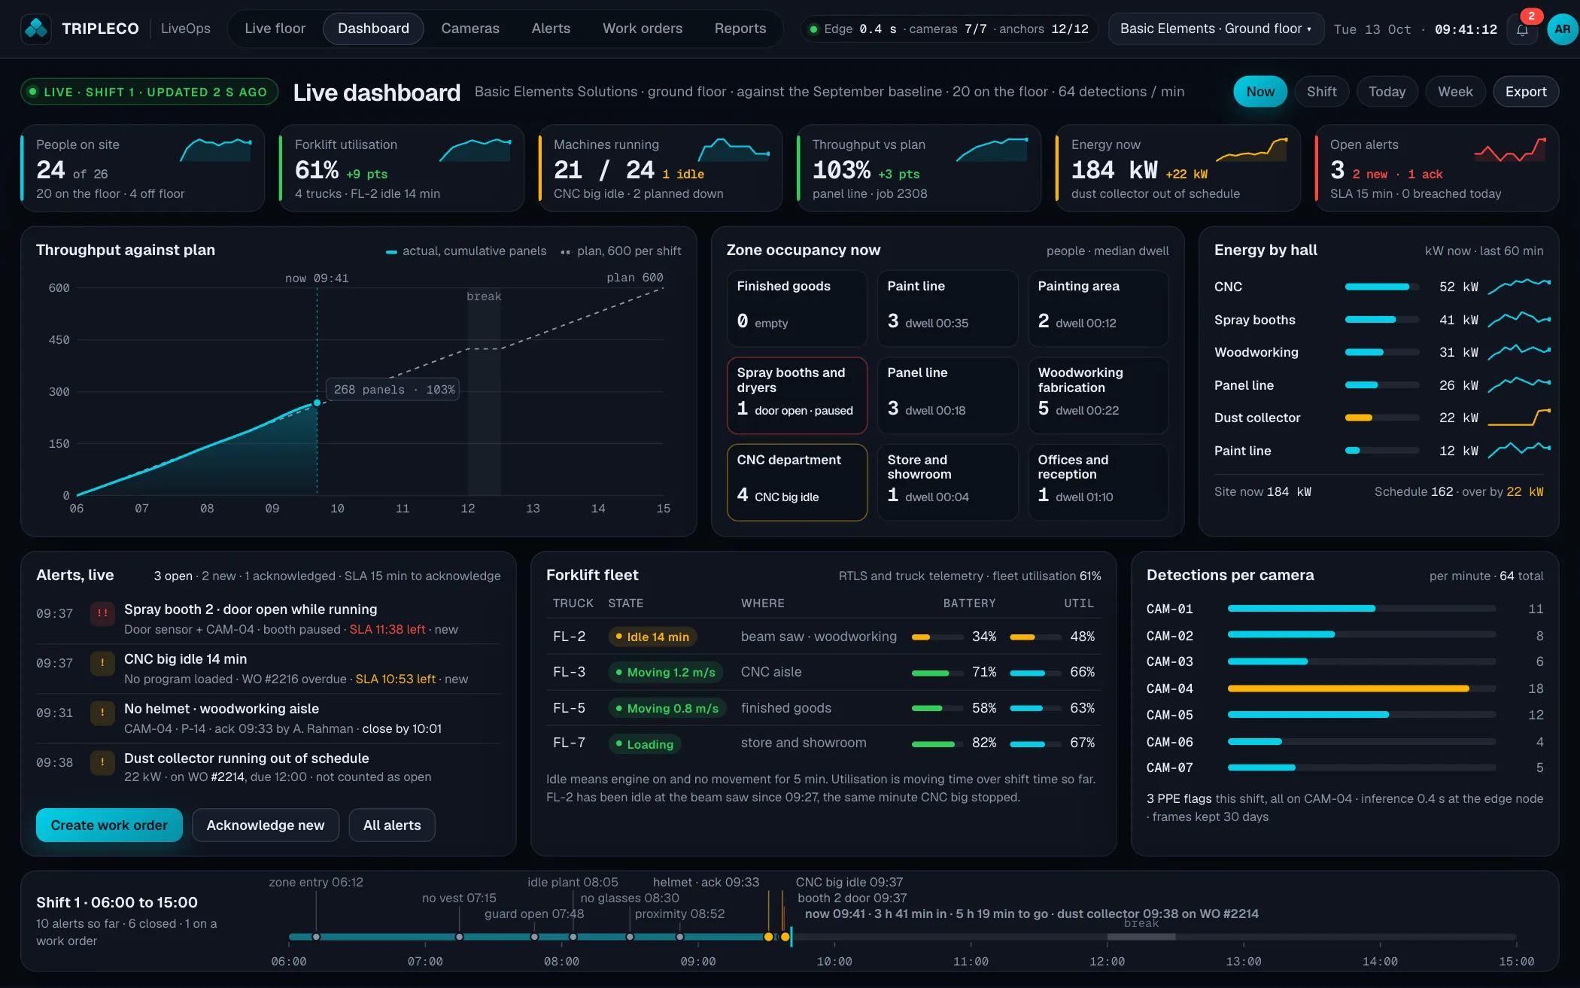Open the notifications bell icon

coord(1522,29)
